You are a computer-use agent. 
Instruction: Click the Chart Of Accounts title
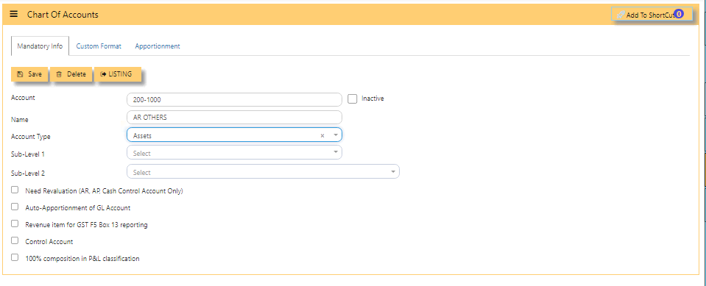tap(63, 15)
